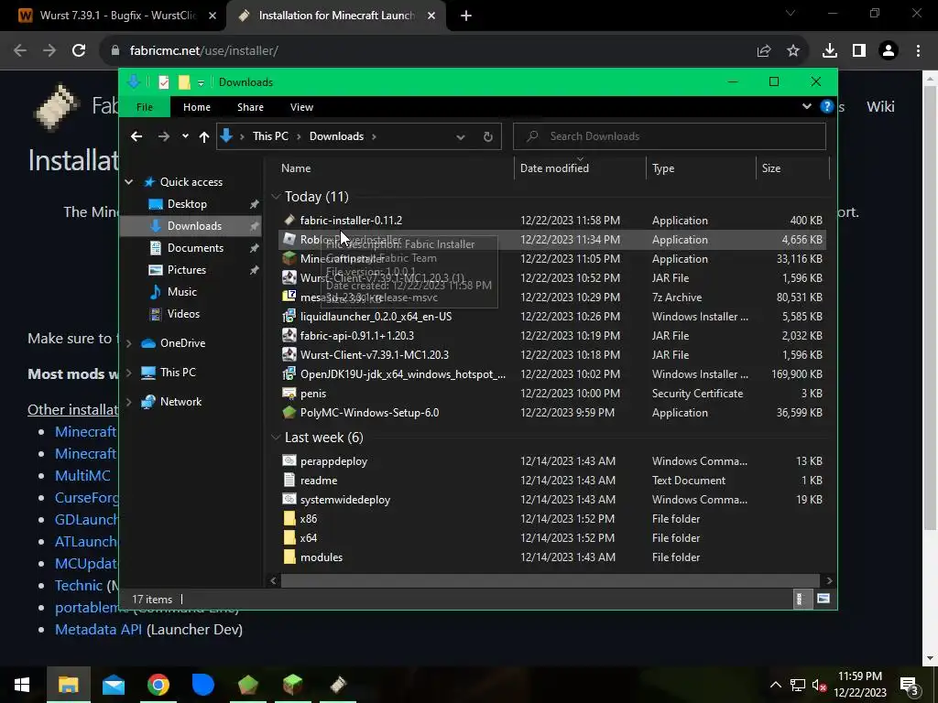Image resolution: width=938 pixels, height=703 pixels.
Task: Open Chrome downloads icon
Action: [x=830, y=51]
